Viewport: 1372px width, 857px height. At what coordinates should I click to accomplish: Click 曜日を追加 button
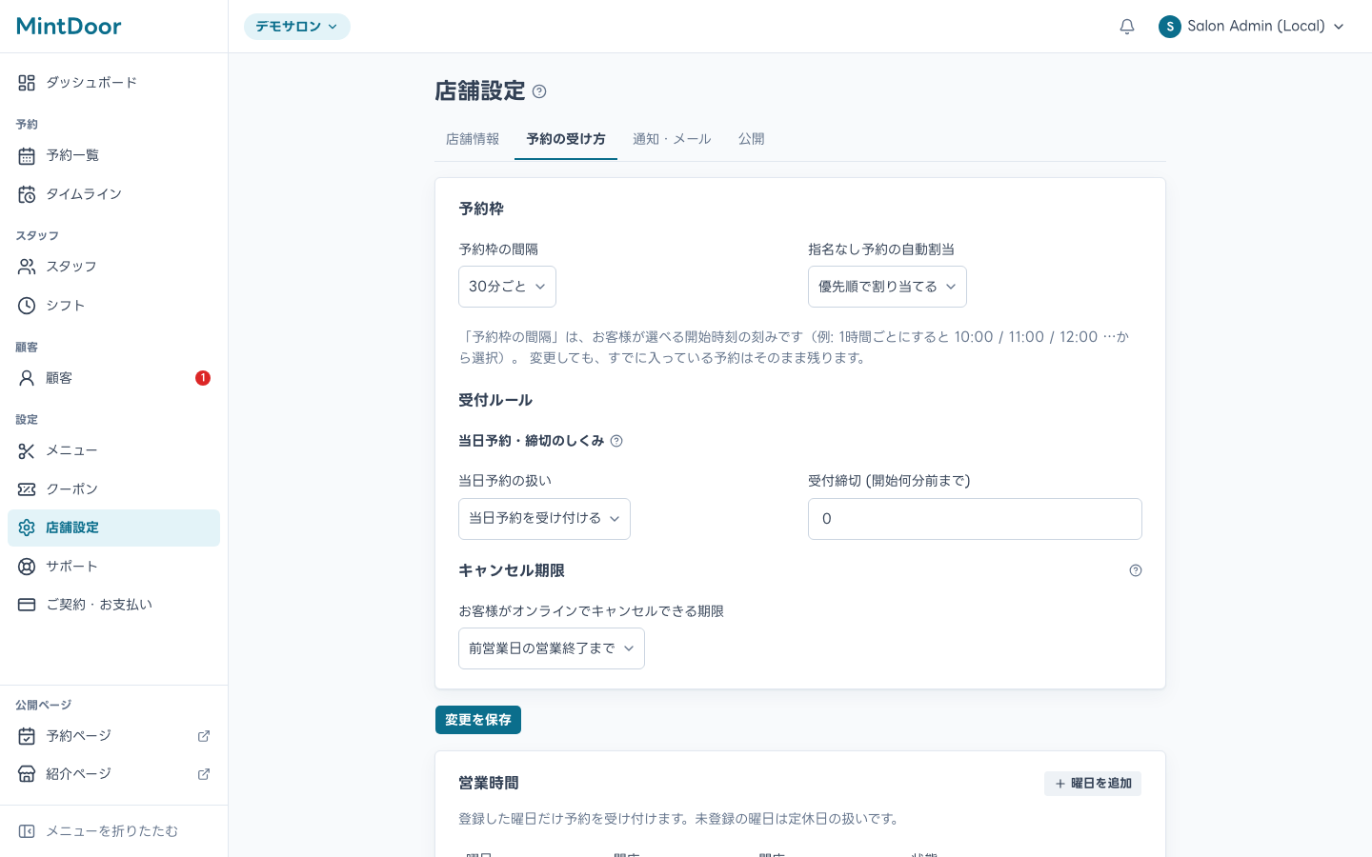[1093, 784]
